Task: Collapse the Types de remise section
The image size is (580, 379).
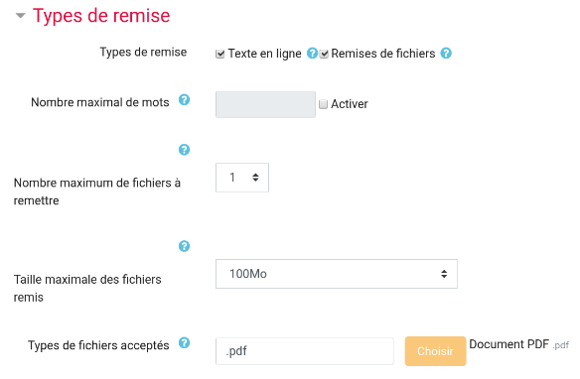Action: [20, 16]
